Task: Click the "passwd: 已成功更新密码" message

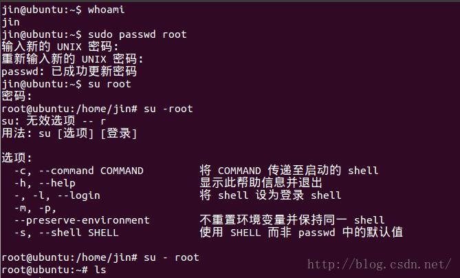Action: [69, 72]
